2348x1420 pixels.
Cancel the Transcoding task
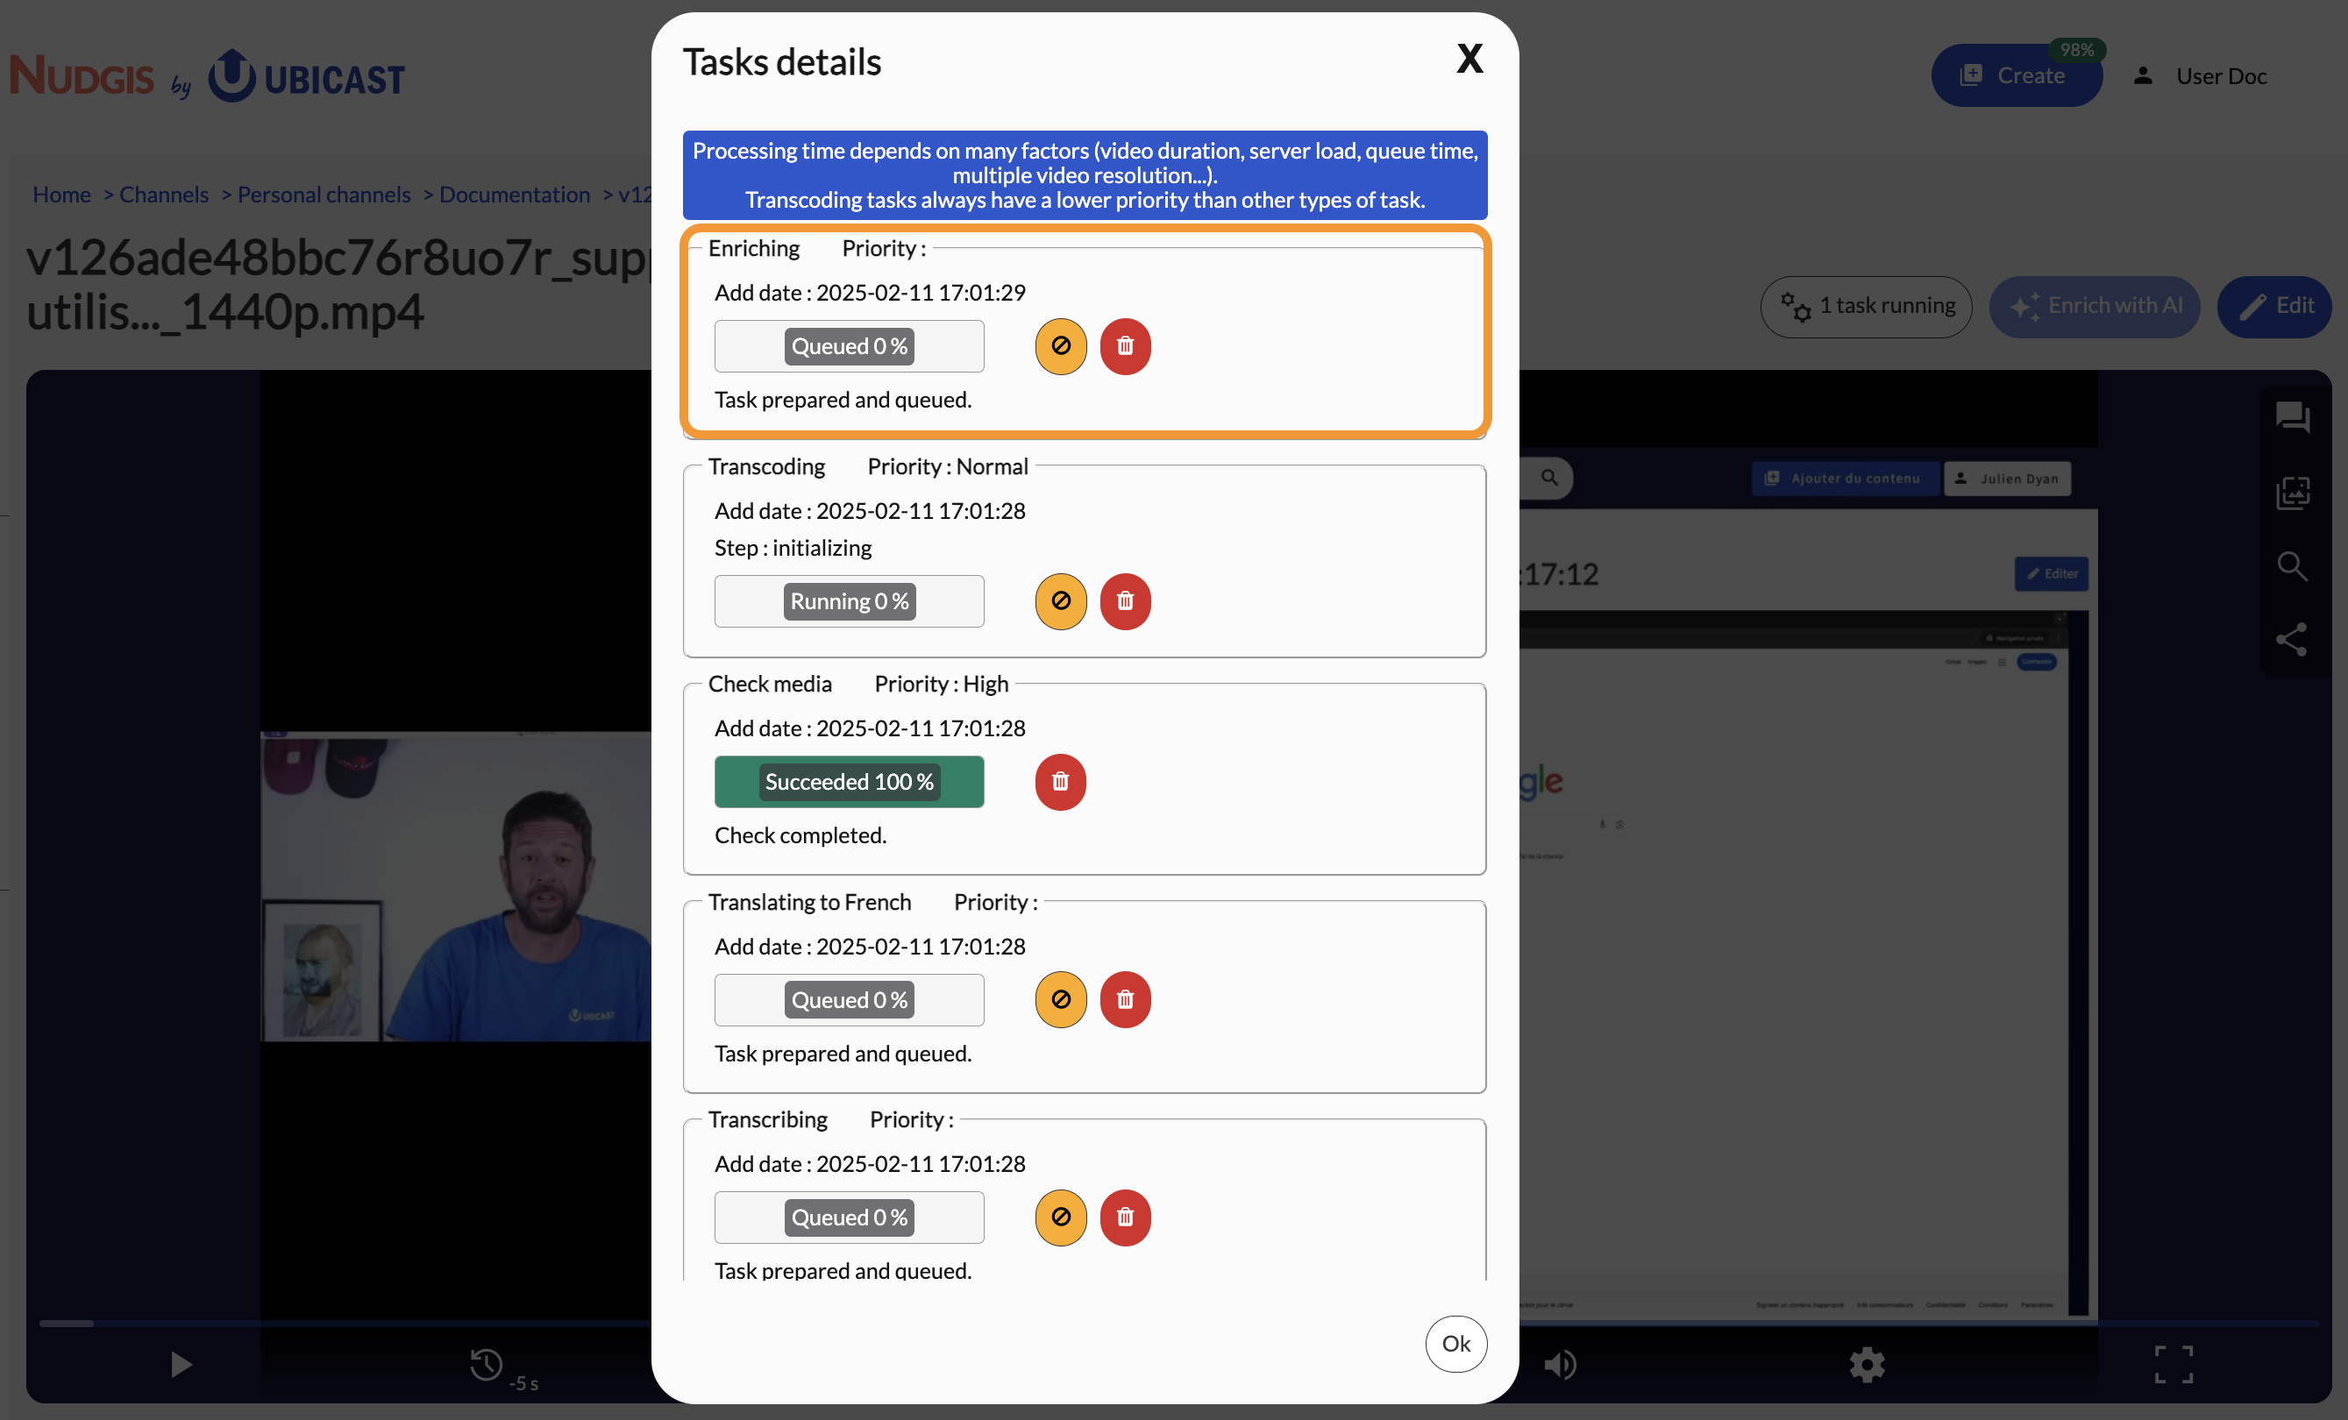(1061, 601)
